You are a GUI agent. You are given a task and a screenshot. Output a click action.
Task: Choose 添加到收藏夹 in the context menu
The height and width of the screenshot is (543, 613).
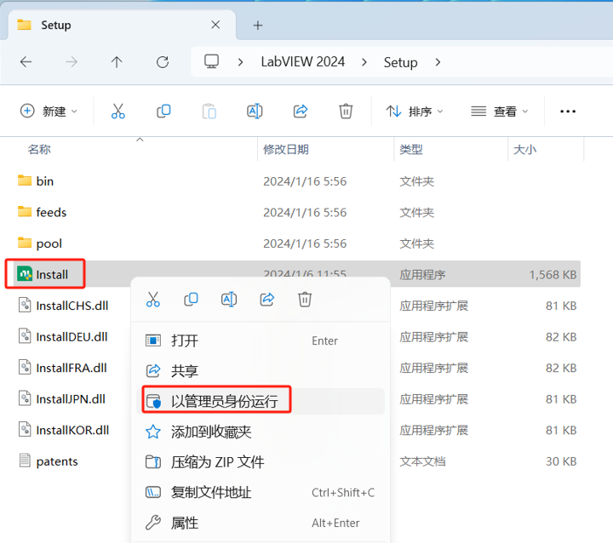click(x=261, y=432)
